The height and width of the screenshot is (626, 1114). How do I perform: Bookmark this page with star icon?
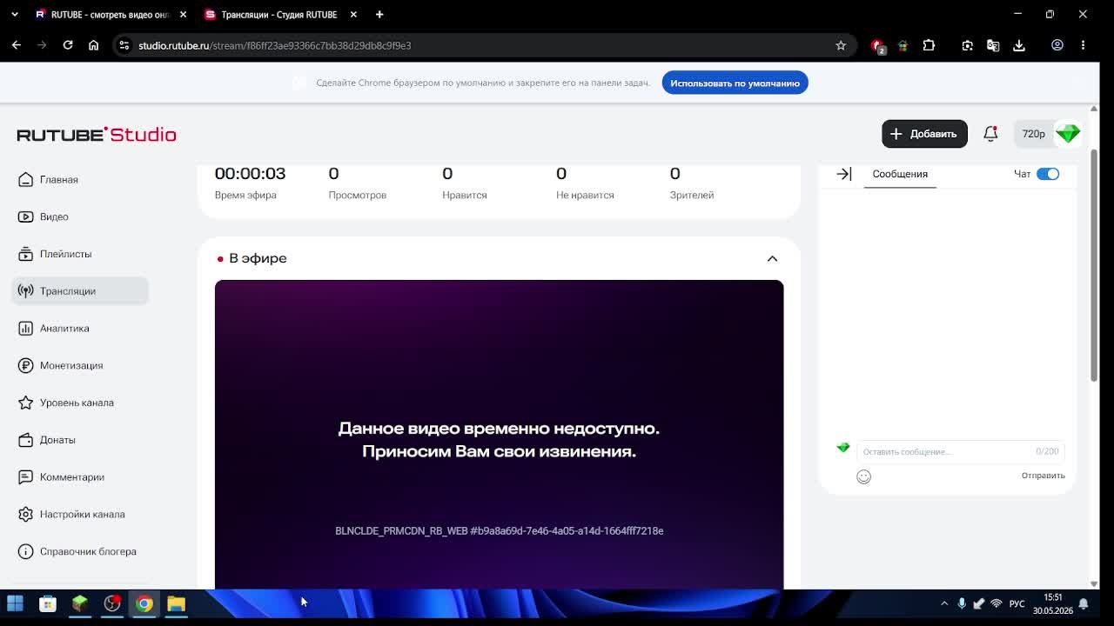841,45
